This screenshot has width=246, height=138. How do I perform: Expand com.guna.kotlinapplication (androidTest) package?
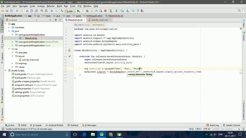[x=13, y=42]
